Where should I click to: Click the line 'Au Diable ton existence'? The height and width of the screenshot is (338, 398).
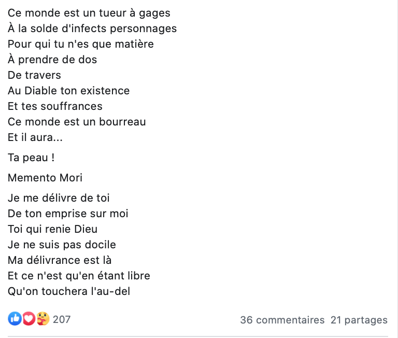pos(68,91)
